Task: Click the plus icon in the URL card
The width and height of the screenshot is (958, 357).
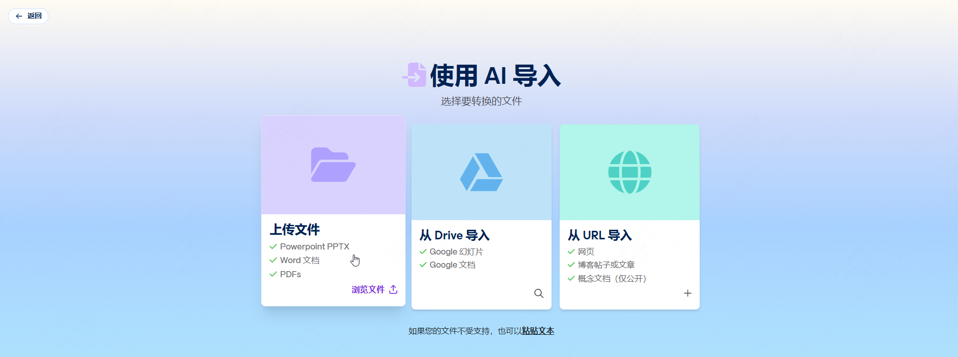Action: [688, 293]
